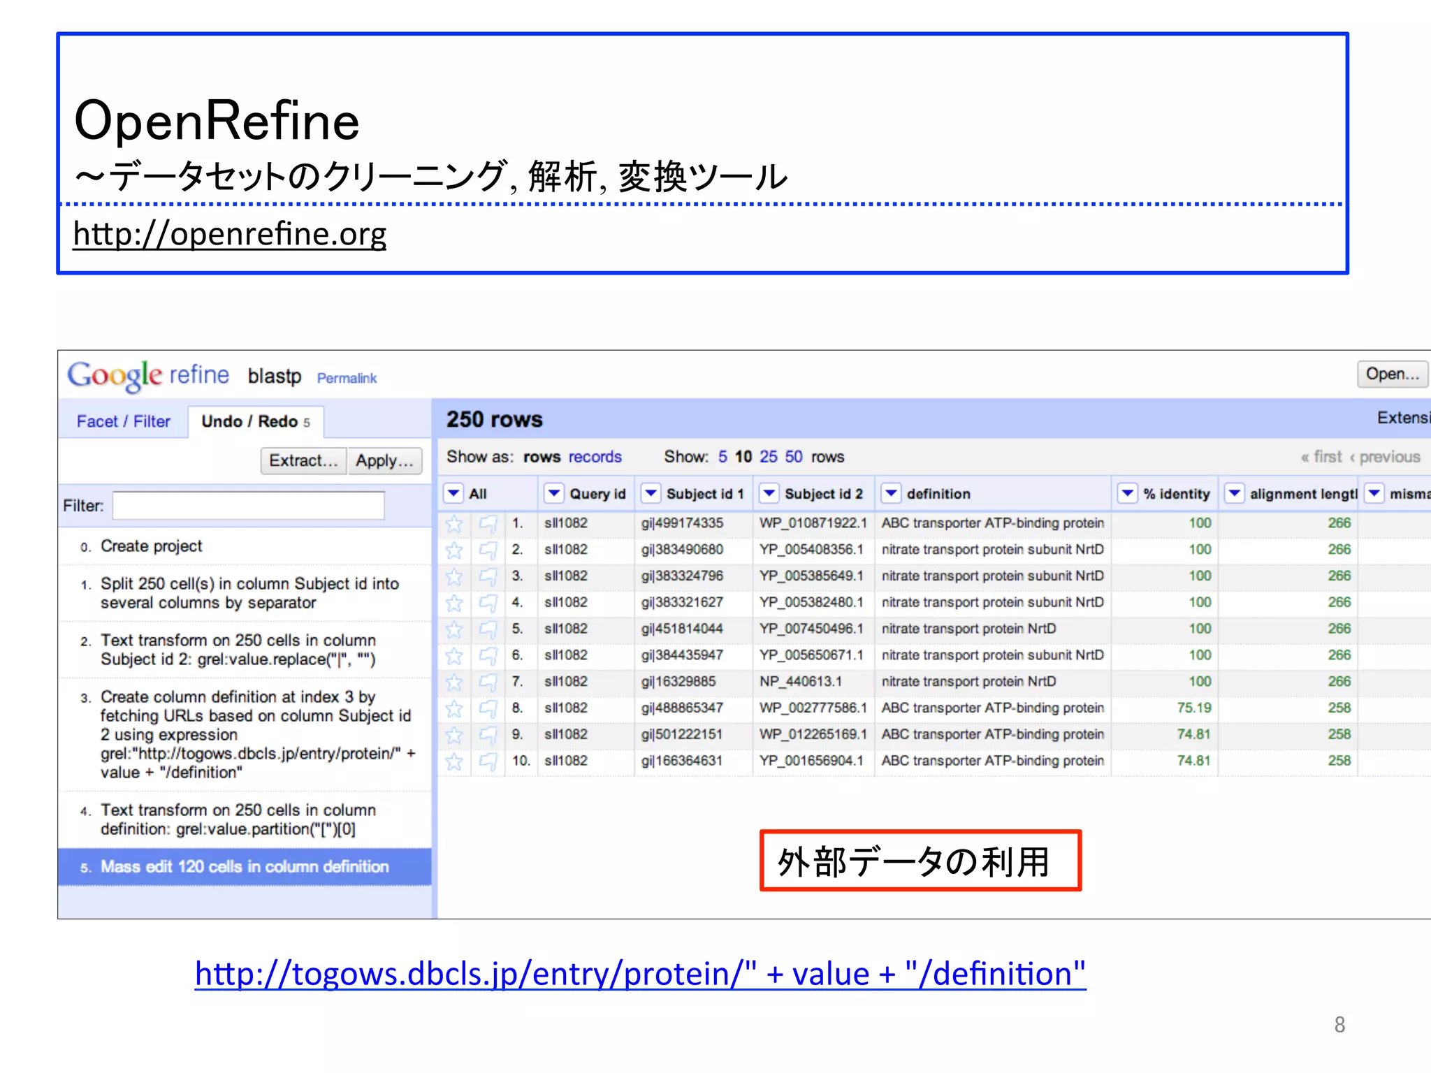This screenshot has width=1431, height=1073.
Task: Select history step 1 Split 250 cells
Action: (245, 593)
